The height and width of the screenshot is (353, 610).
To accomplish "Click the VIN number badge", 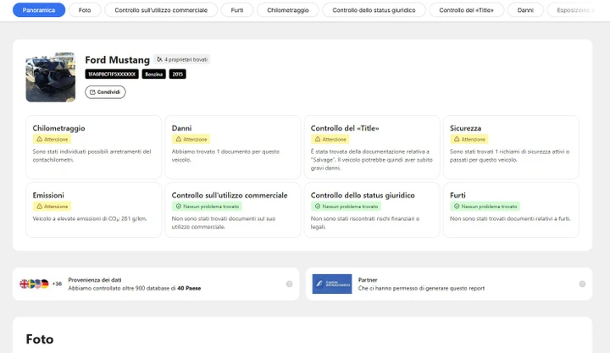I will (111, 74).
